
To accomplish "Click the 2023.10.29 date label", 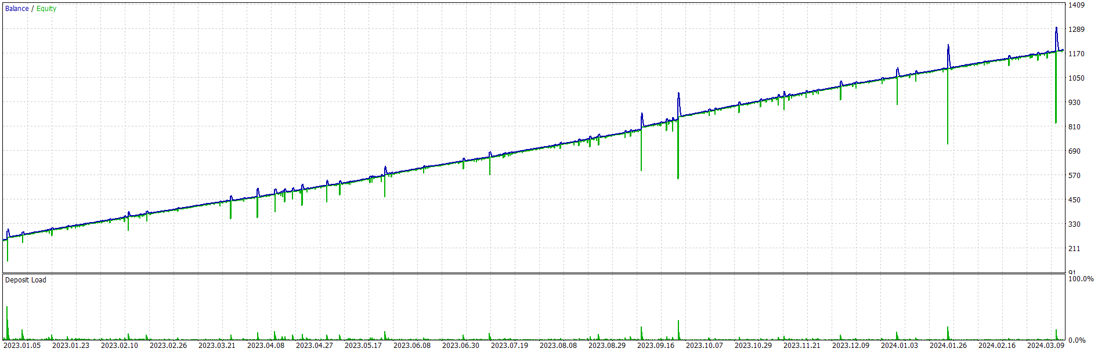I will tap(753, 346).
